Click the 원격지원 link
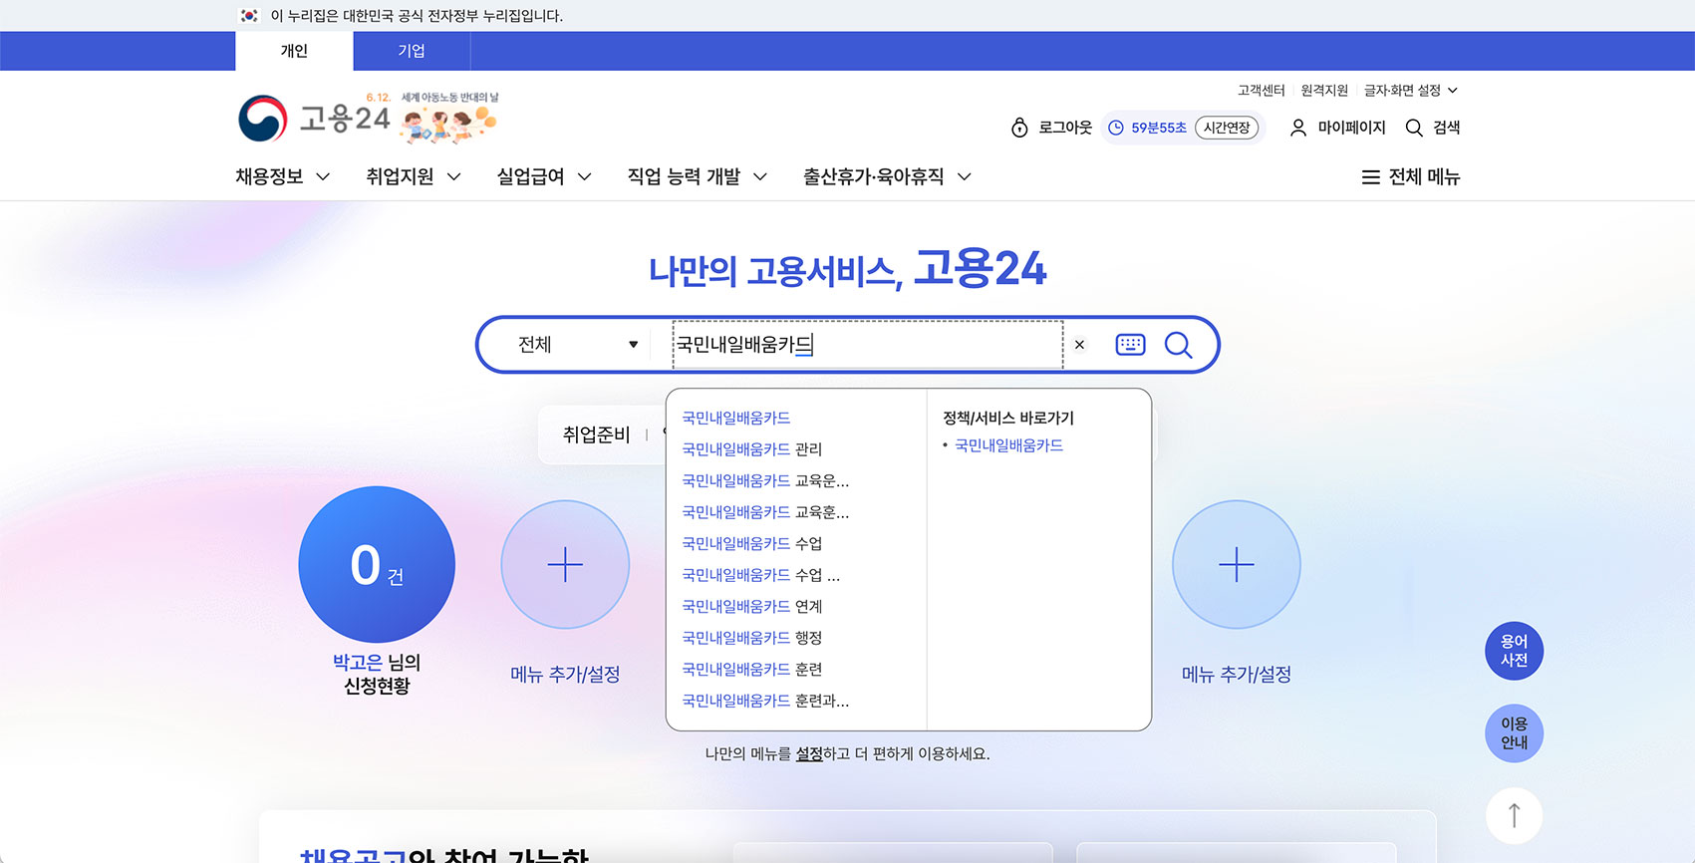Screen dimensions: 1695x863 tap(1324, 91)
